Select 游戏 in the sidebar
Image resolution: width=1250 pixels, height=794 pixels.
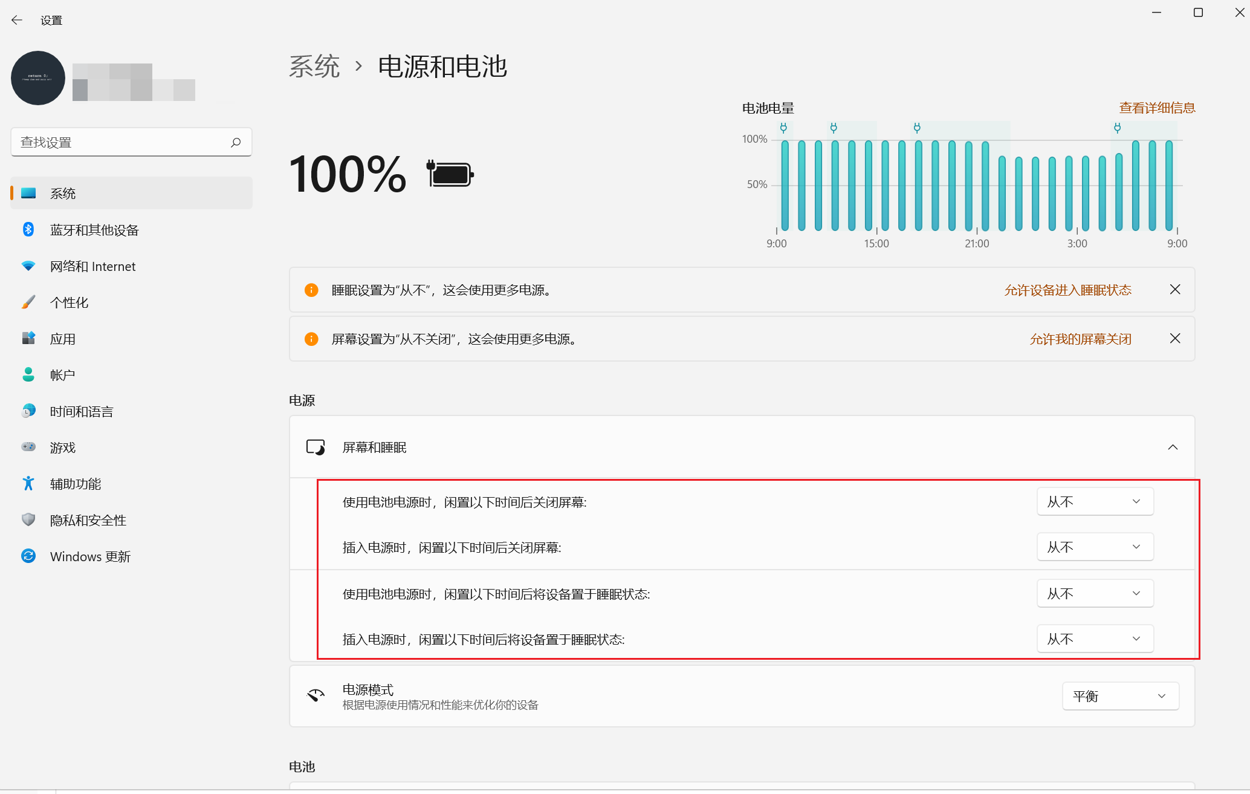(63, 447)
